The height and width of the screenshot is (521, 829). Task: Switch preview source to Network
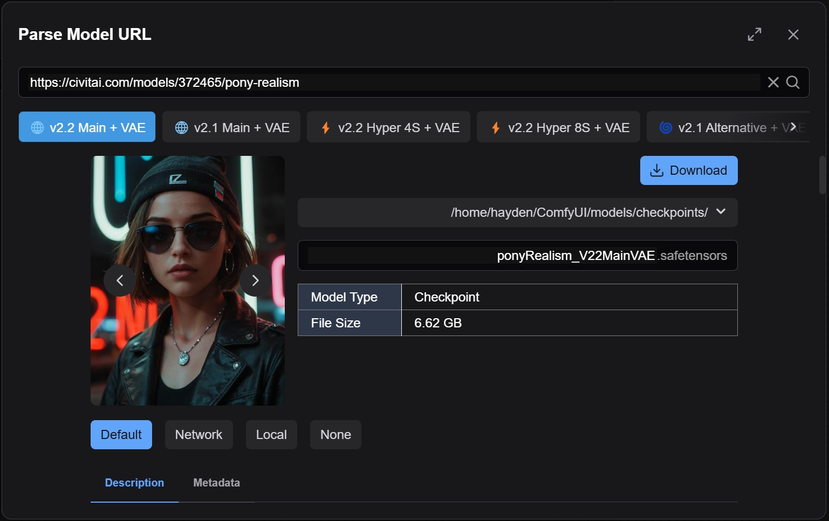tap(198, 435)
